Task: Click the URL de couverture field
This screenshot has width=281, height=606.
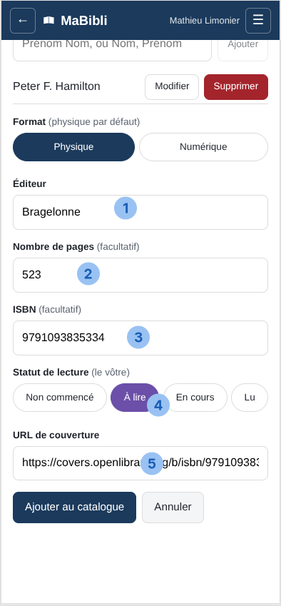Action: click(x=140, y=463)
